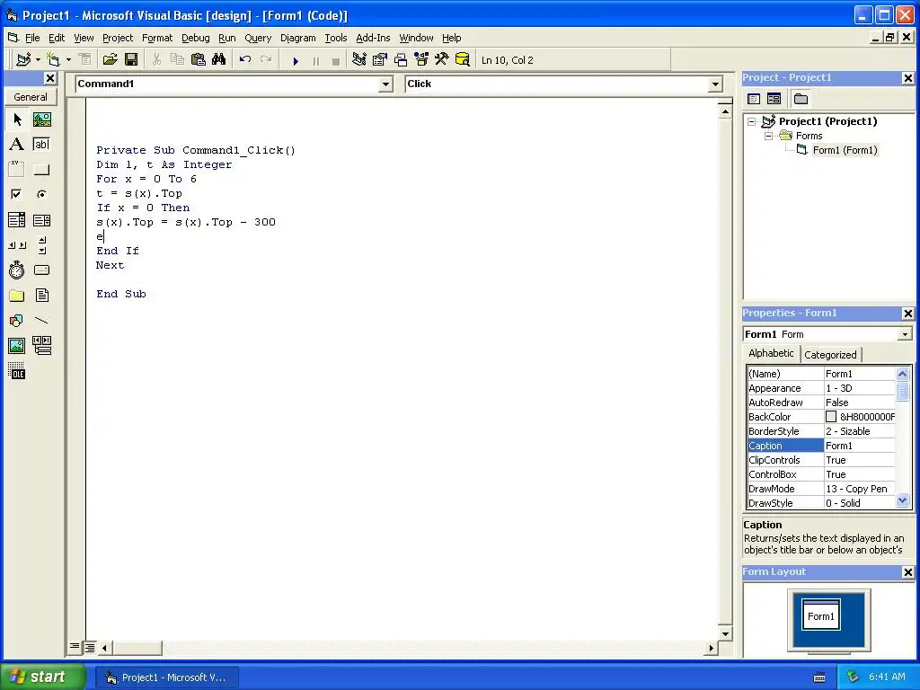The height and width of the screenshot is (690, 920).
Task: Open the Form Layout Window icon
Action: coord(401,60)
